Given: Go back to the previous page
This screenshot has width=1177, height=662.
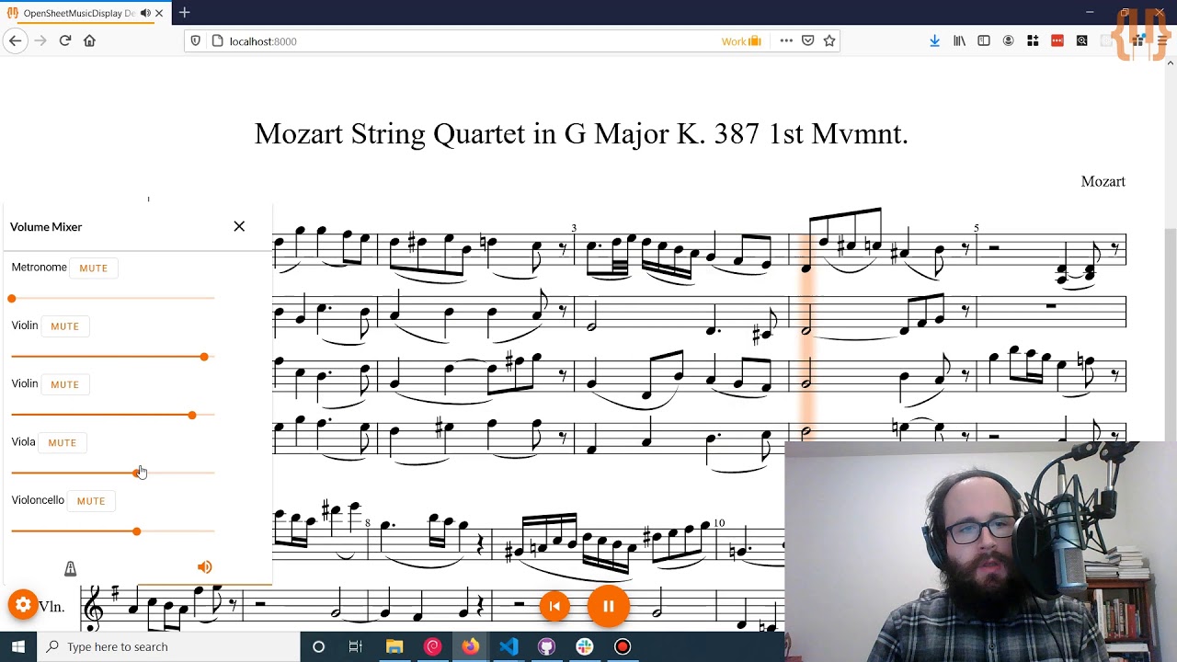Looking at the screenshot, I should point(15,40).
